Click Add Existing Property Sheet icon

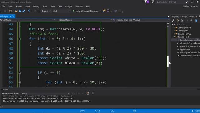182,21
